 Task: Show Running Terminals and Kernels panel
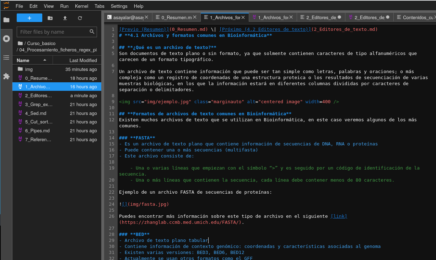6,38
